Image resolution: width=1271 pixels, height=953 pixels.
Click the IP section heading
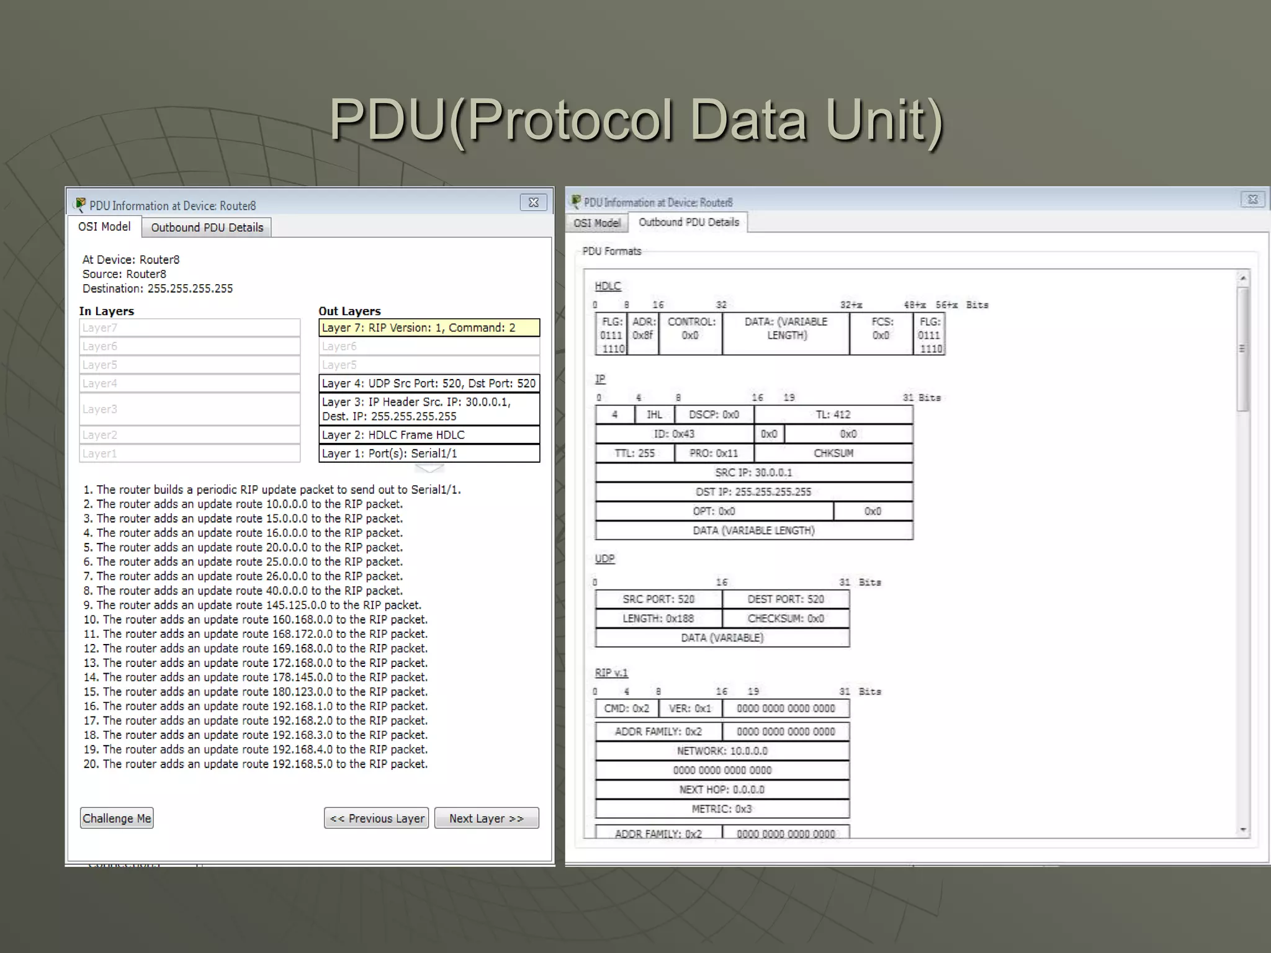(x=600, y=378)
